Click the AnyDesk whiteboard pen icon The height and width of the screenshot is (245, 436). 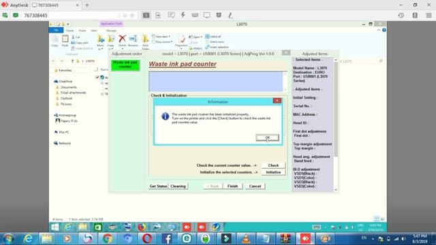pos(231,15)
